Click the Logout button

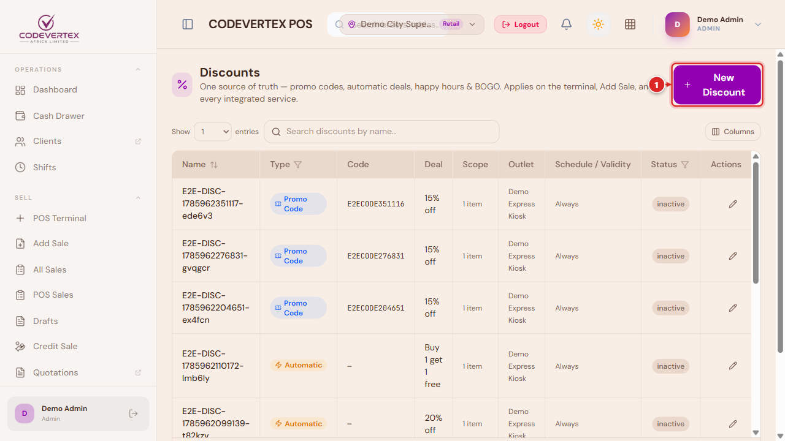pos(521,24)
